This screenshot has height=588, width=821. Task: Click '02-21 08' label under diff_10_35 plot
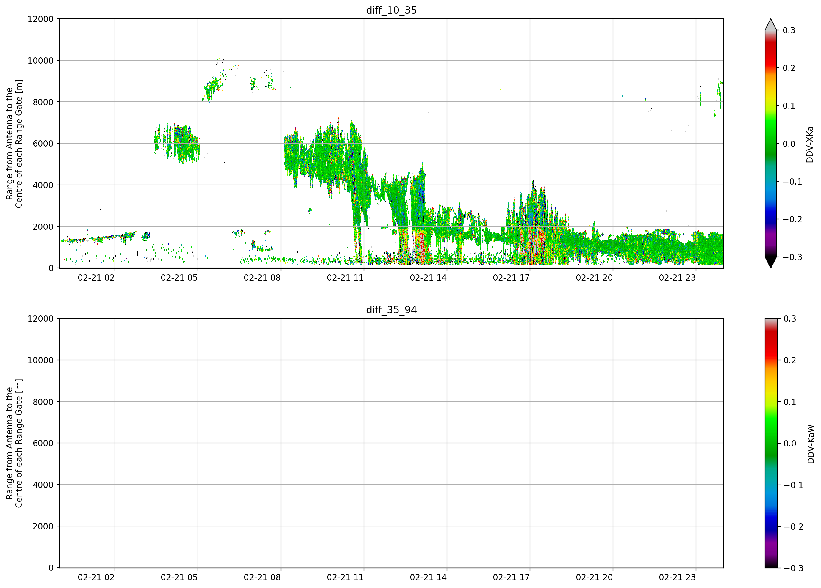262,278
